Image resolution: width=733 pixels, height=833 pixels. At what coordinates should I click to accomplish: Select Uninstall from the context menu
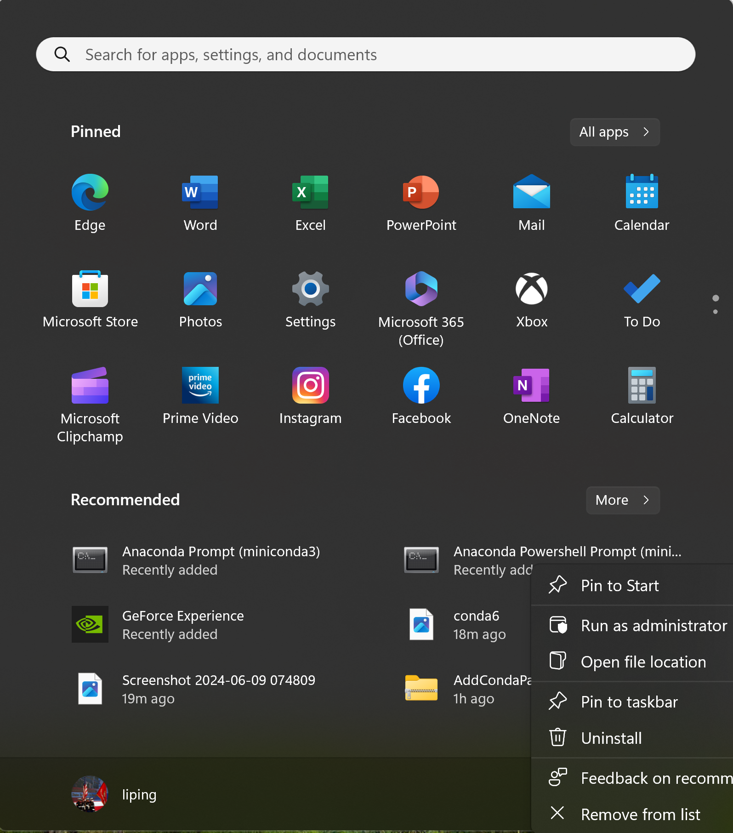611,738
